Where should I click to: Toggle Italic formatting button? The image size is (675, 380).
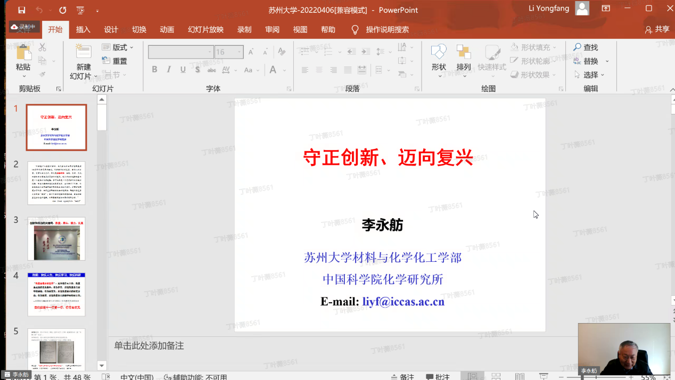click(169, 70)
